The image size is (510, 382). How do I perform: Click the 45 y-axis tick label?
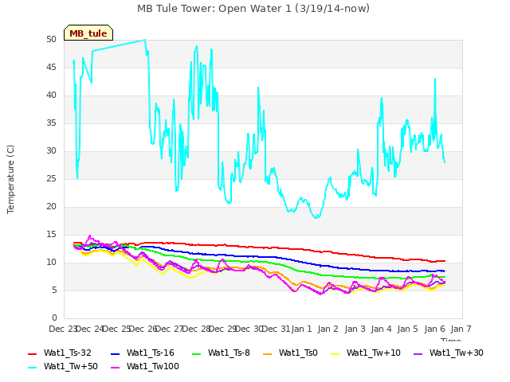coord(51,67)
